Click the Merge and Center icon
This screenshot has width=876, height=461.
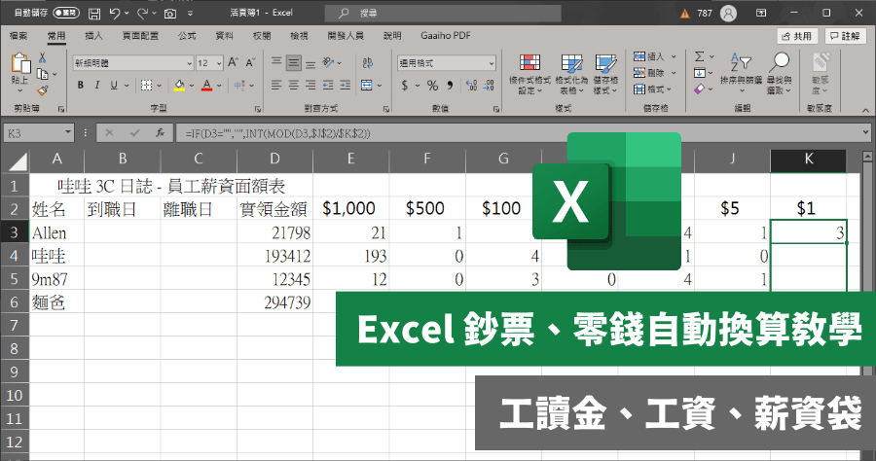pos(367,85)
